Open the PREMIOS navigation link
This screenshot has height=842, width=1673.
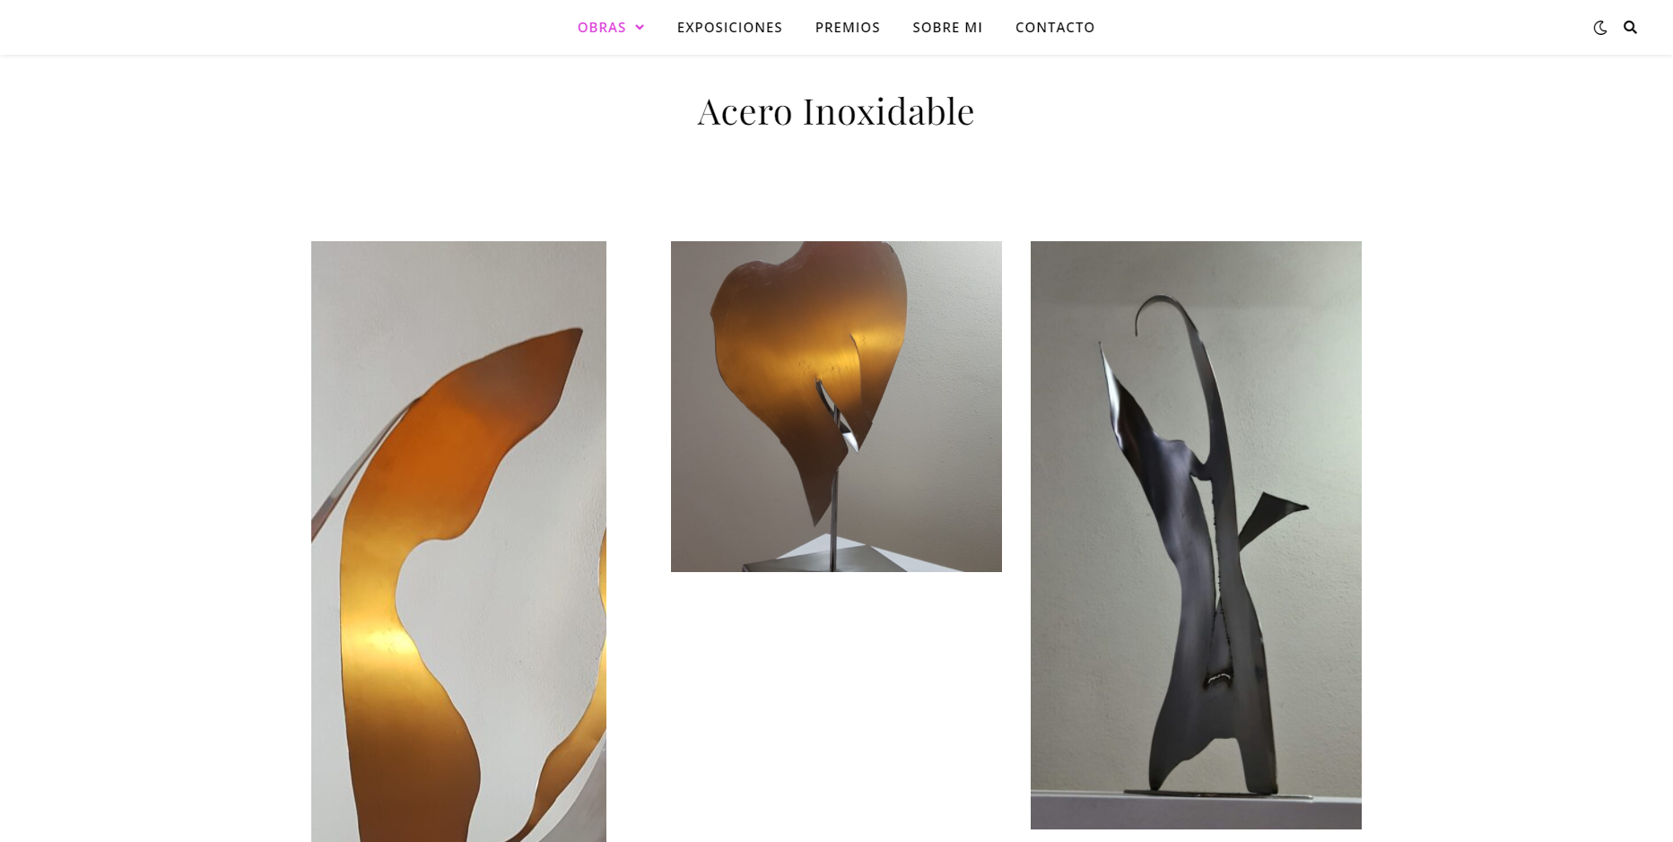[847, 28]
